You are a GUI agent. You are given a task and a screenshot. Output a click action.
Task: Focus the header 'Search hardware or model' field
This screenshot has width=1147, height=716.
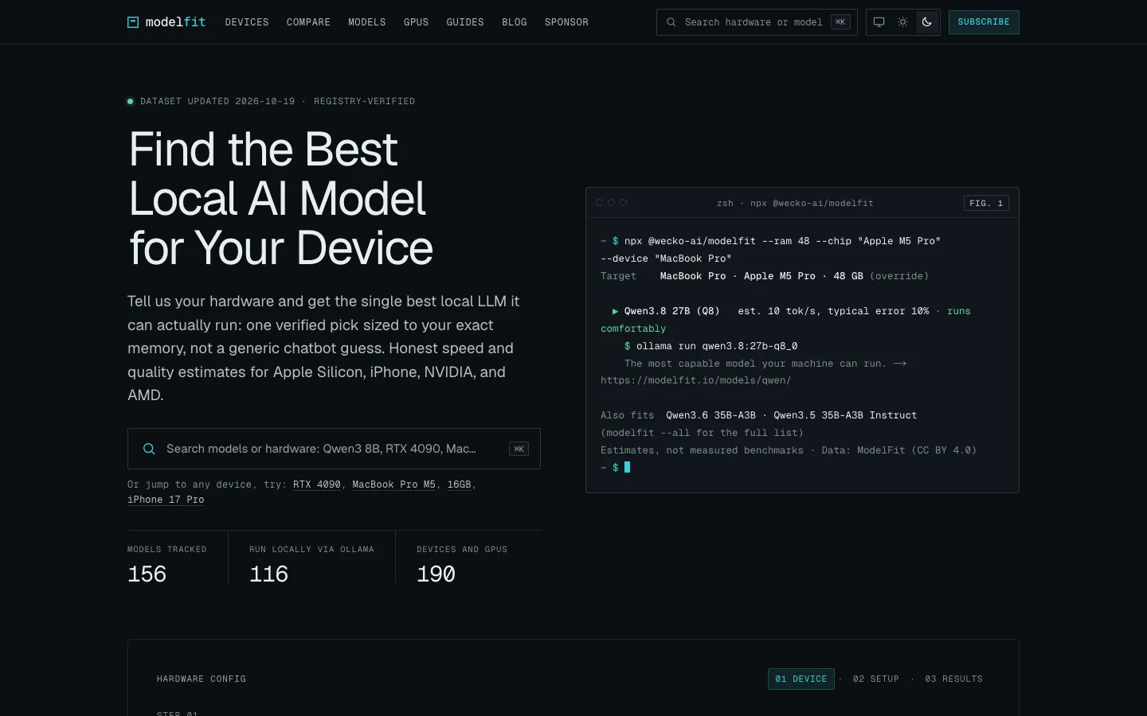[757, 22]
